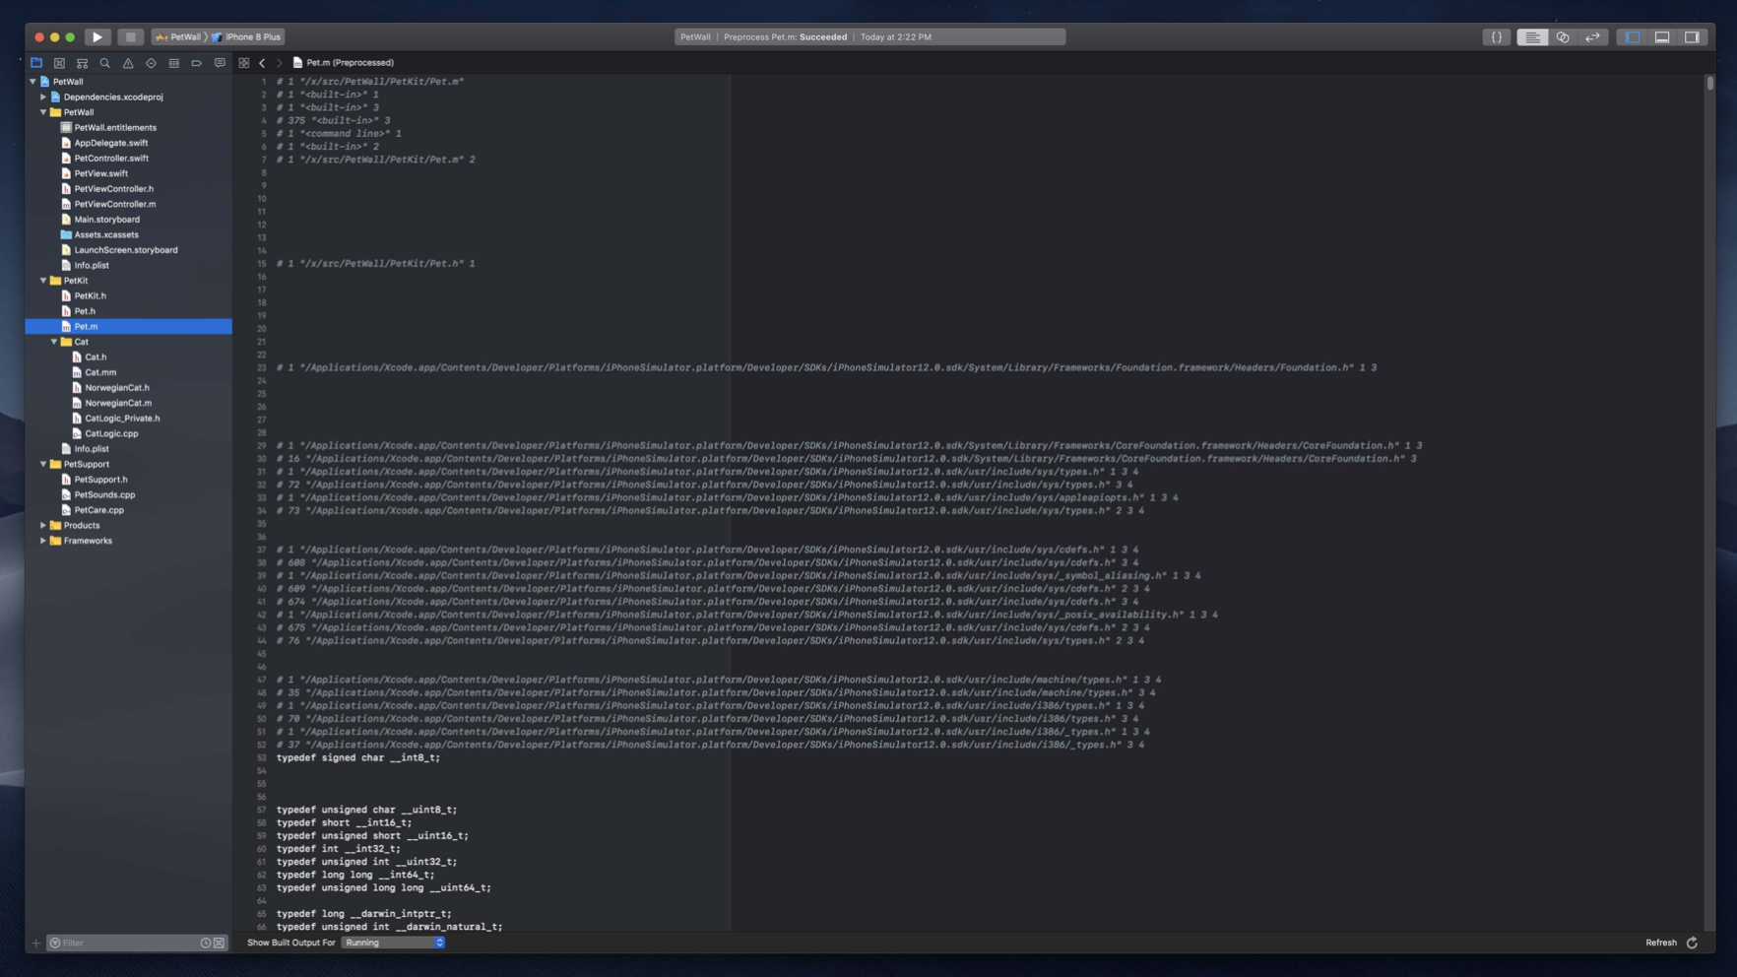1737x977 pixels.
Task: Open the Find navigator magnifying glass
Action: (x=104, y=62)
